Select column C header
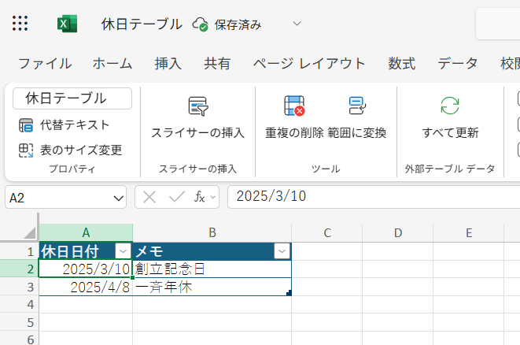The width and height of the screenshot is (520, 345). point(327,233)
